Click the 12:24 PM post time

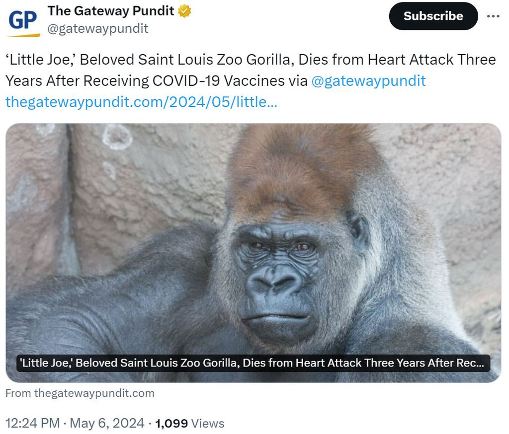(x=33, y=423)
